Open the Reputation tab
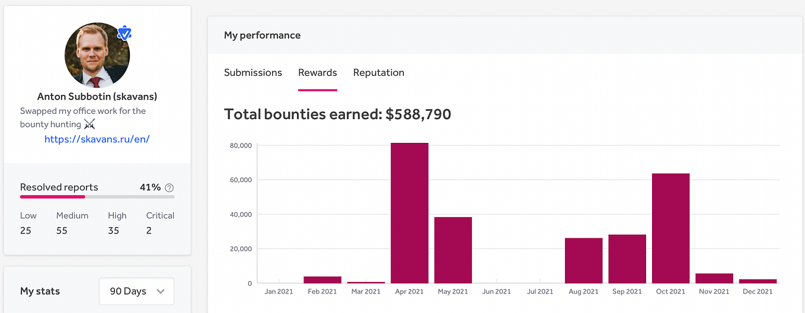The width and height of the screenshot is (805, 313). coord(379,73)
